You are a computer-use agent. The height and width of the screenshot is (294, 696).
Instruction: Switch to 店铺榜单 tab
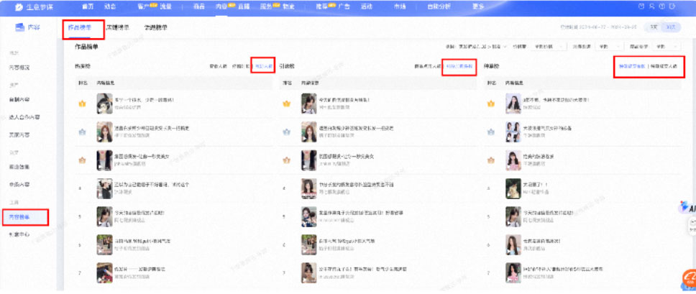click(118, 27)
